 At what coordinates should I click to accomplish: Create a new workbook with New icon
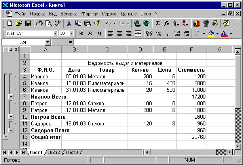(x=9, y=24)
